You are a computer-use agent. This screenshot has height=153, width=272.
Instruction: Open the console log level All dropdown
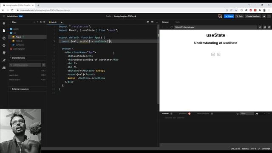tap(257, 114)
